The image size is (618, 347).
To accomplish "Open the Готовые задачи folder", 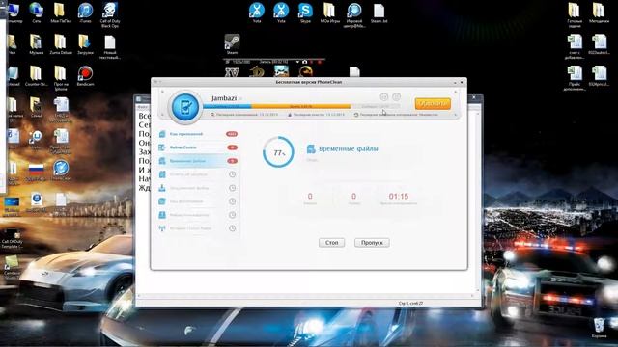I will [x=575, y=15].
